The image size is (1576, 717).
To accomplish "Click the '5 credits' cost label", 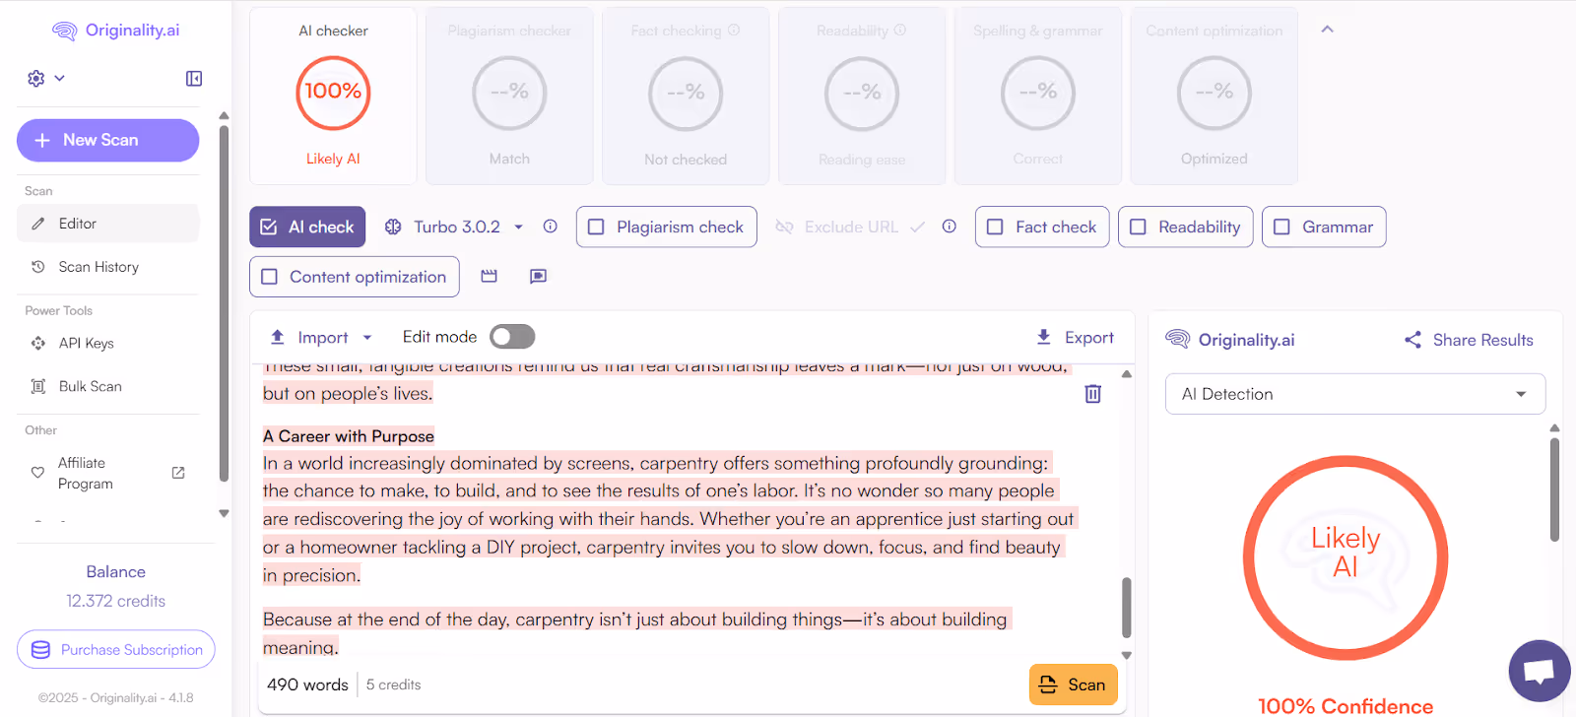I will point(393,684).
